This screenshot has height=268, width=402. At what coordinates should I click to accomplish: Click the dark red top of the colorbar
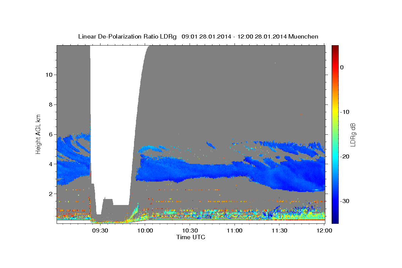point(335,48)
